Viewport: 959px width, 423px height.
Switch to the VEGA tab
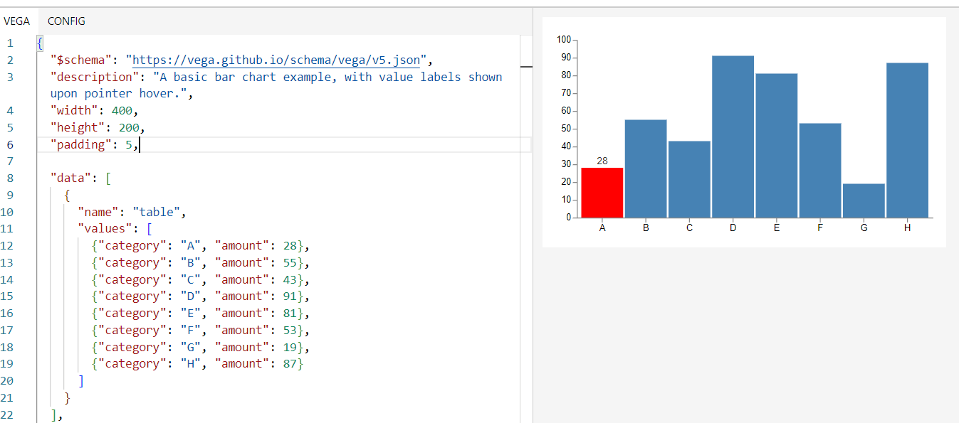click(x=16, y=21)
